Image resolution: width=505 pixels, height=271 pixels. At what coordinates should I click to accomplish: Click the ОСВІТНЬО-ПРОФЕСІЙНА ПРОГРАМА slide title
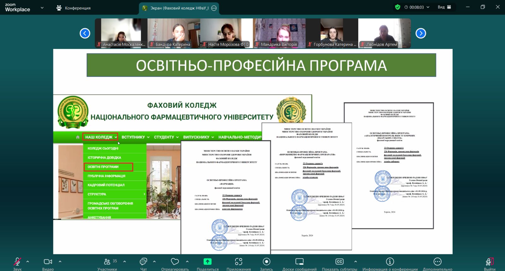pyautogui.click(x=261, y=65)
